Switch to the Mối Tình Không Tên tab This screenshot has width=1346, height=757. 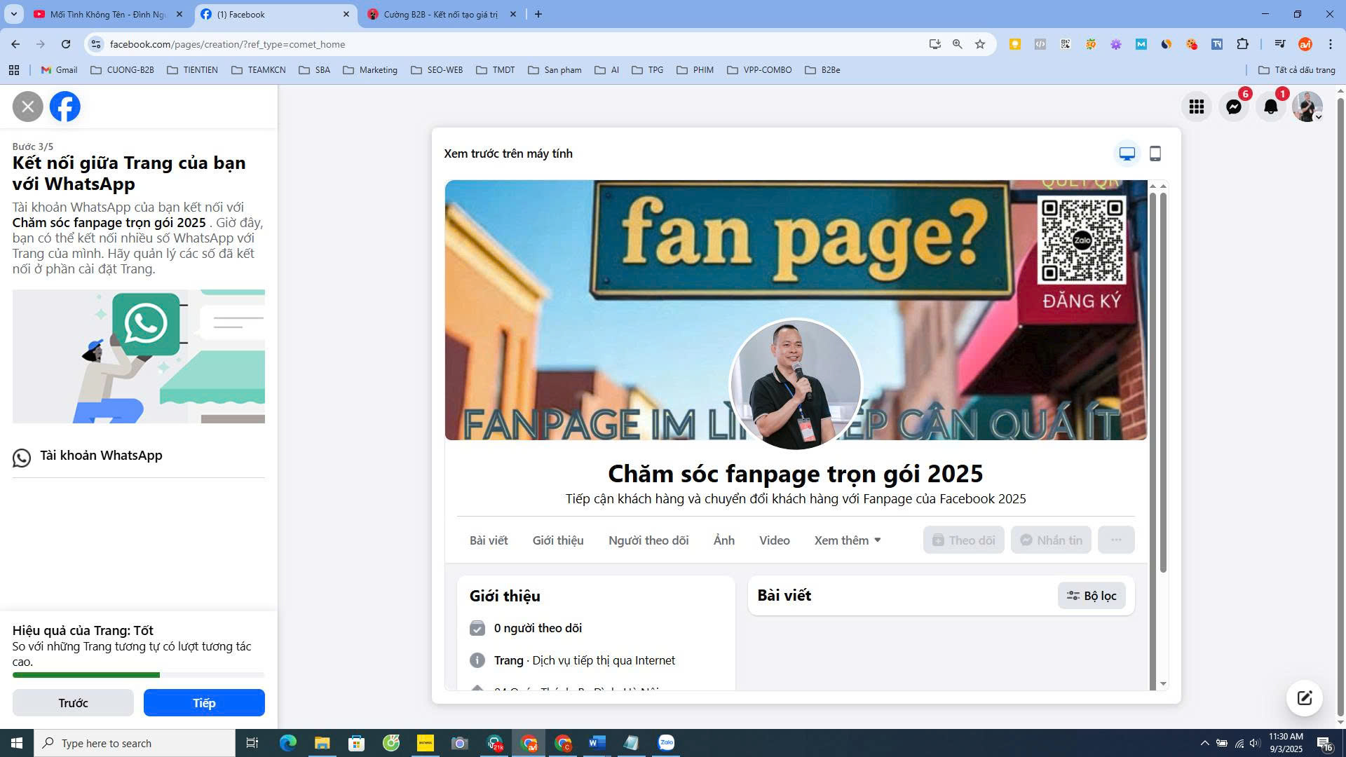coord(109,14)
